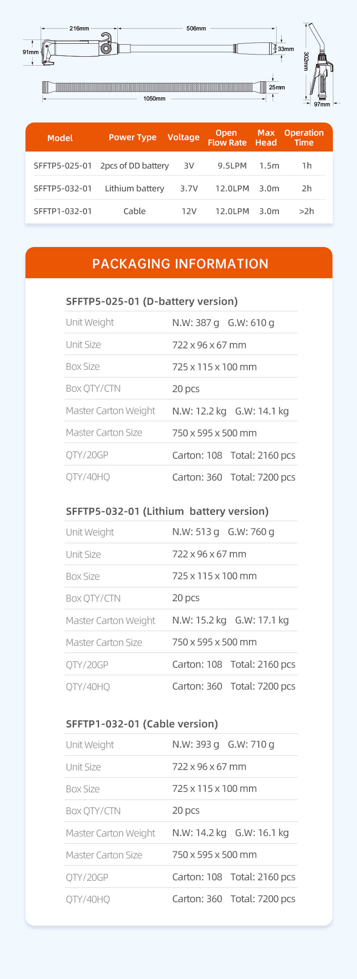
Task: Click the Open Flow Rate header
Action: [227, 138]
